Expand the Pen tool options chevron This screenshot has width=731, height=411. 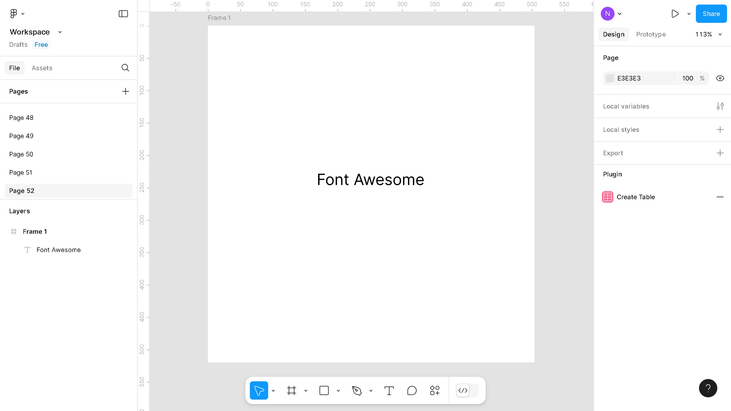(x=370, y=390)
